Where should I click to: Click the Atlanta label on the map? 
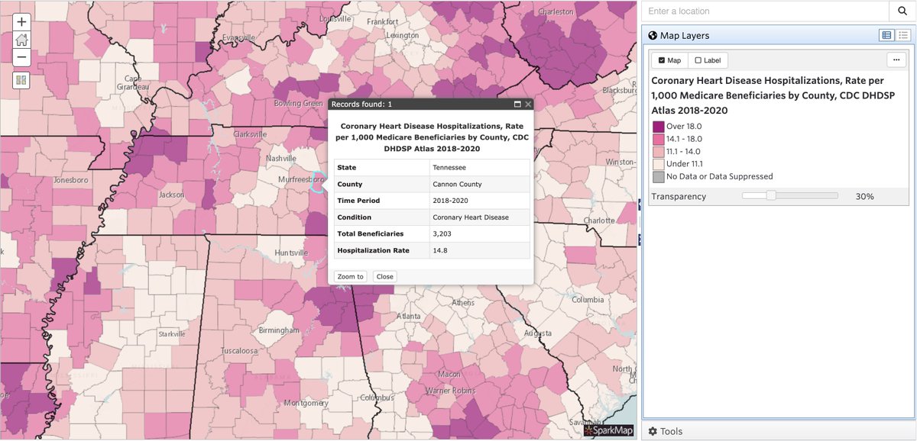[x=409, y=316]
